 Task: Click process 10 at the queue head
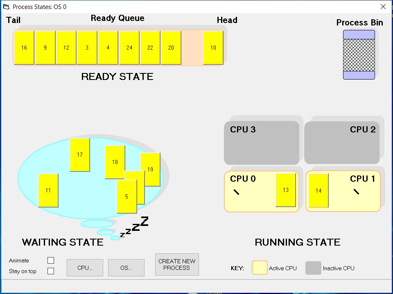213,48
